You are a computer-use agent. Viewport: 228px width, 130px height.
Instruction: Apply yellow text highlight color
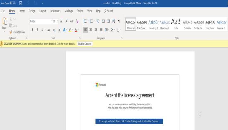70,30
